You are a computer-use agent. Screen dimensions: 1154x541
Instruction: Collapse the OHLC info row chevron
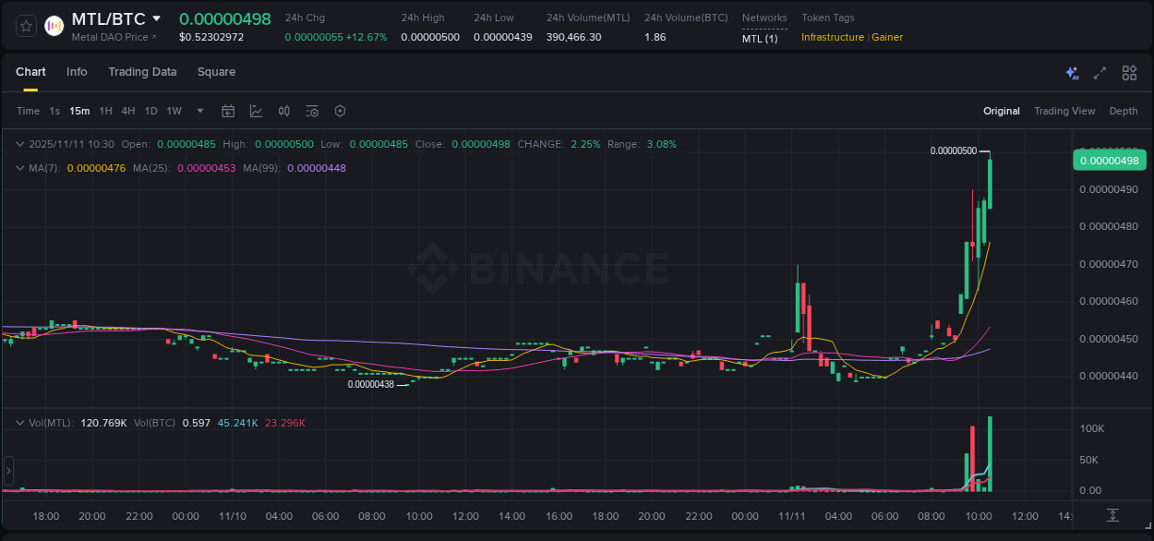coord(19,144)
